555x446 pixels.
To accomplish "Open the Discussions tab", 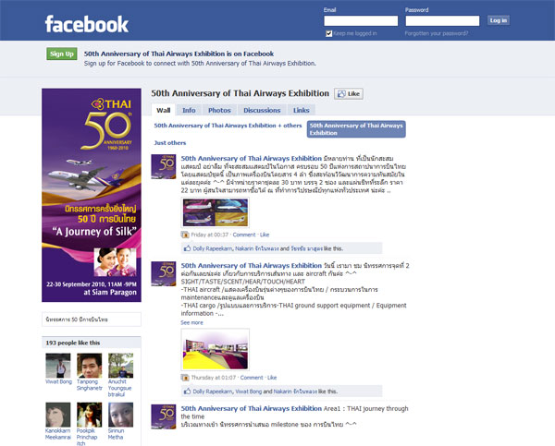I will pyautogui.click(x=262, y=110).
